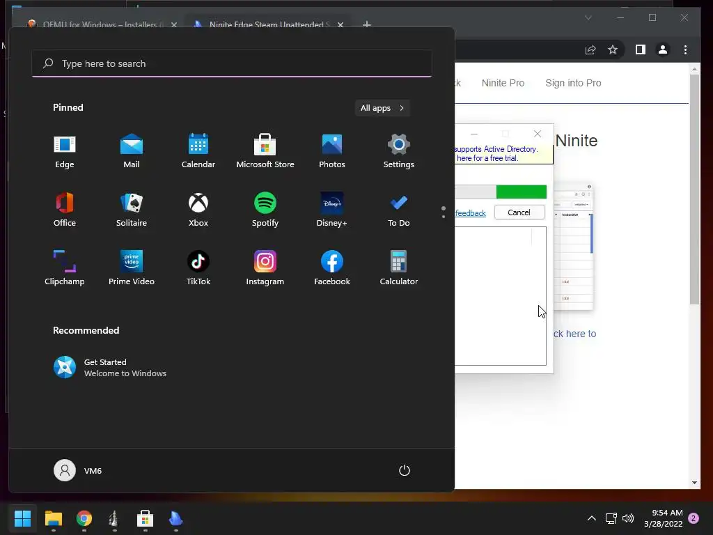Screen dimensions: 713x535
Task: Open the clock and date flyout
Action: 663,518
